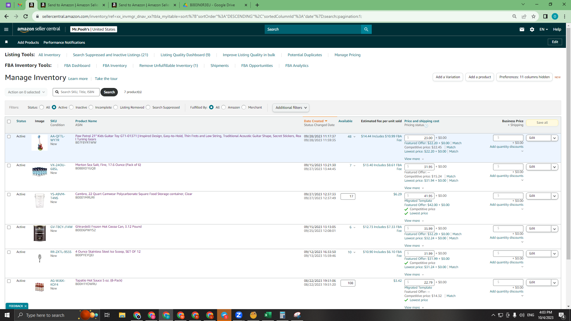Open the Chrome profile avatar icon
The width and height of the screenshot is (571, 321).
tap(555, 16)
